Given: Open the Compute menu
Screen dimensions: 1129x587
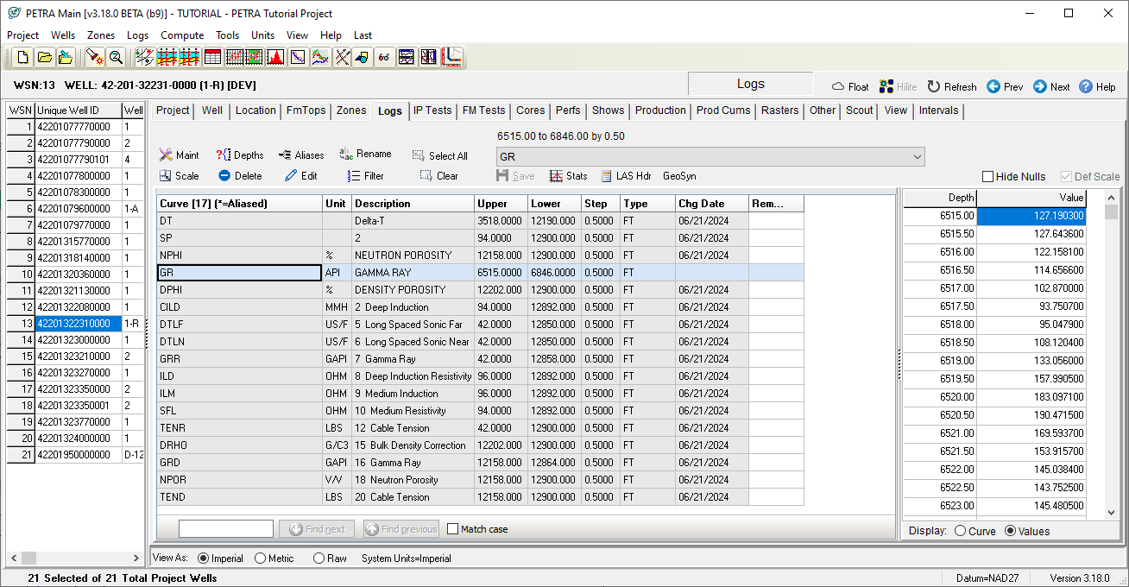Looking at the screenshot, I should (182, 35).
